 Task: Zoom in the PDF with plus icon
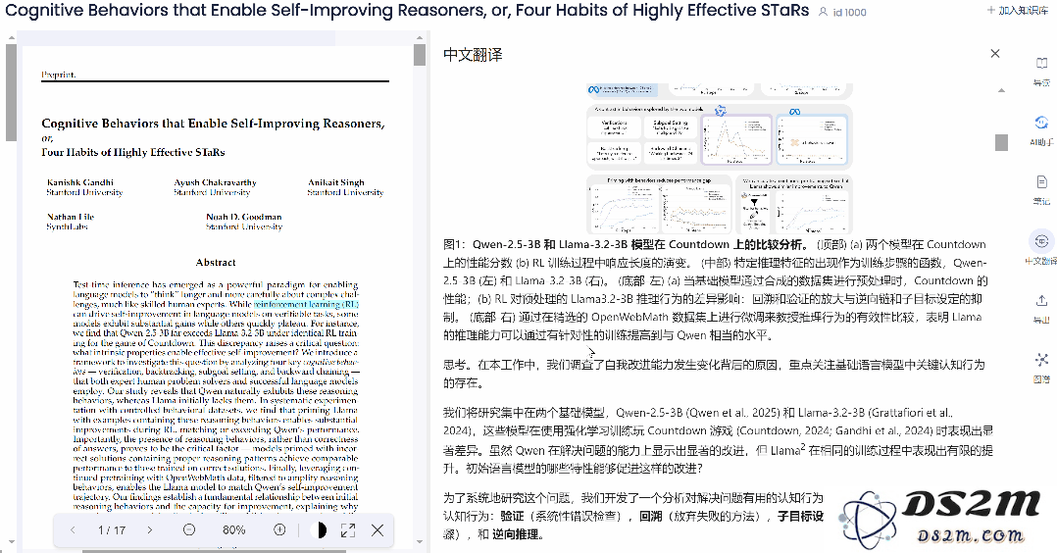(x=279, y=530)
